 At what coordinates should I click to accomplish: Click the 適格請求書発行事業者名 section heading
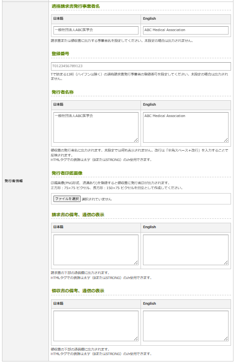pyautogui.click(x=76, y=6)
